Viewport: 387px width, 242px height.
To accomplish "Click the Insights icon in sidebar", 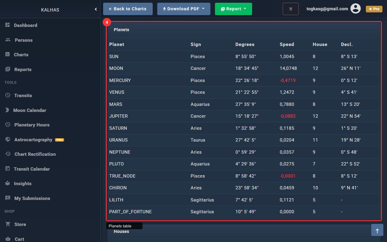I will [x=8, y=183].
